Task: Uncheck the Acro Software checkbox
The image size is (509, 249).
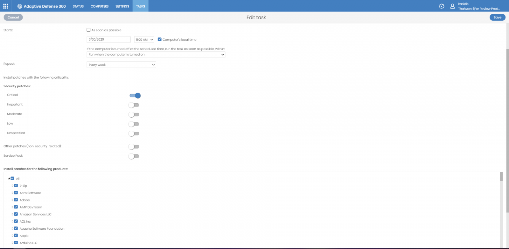Action: 16,193
